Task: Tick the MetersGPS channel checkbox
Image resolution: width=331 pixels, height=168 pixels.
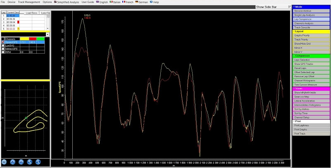Action: click(3, 49)
